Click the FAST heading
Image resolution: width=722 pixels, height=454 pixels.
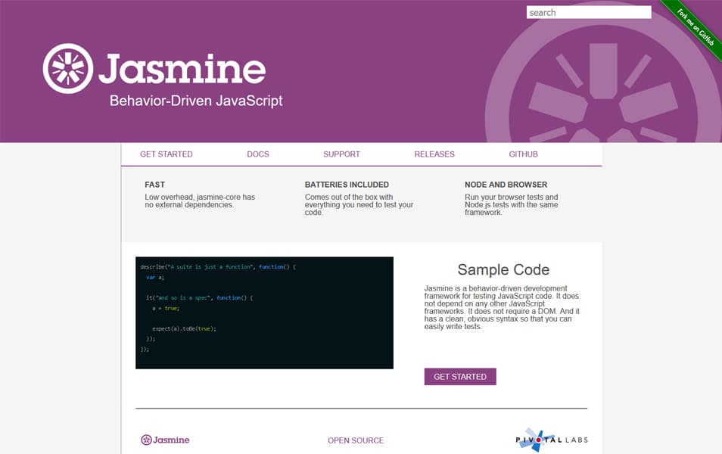154,185
